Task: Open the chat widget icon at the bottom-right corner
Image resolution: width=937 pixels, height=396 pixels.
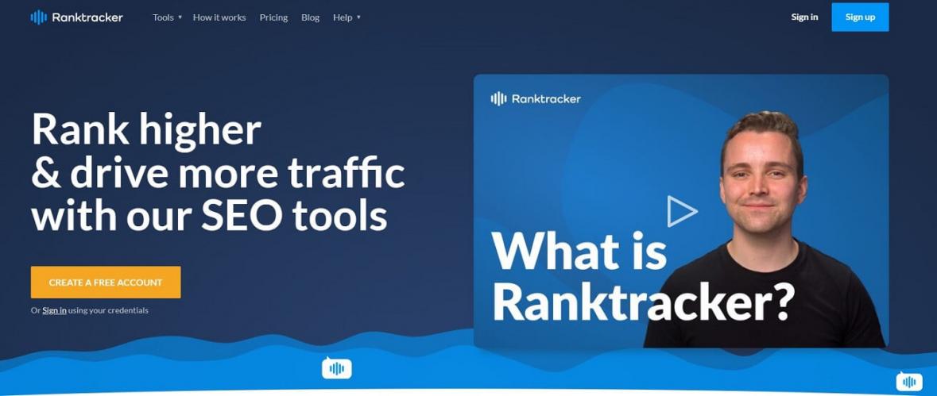Action: 909,381
